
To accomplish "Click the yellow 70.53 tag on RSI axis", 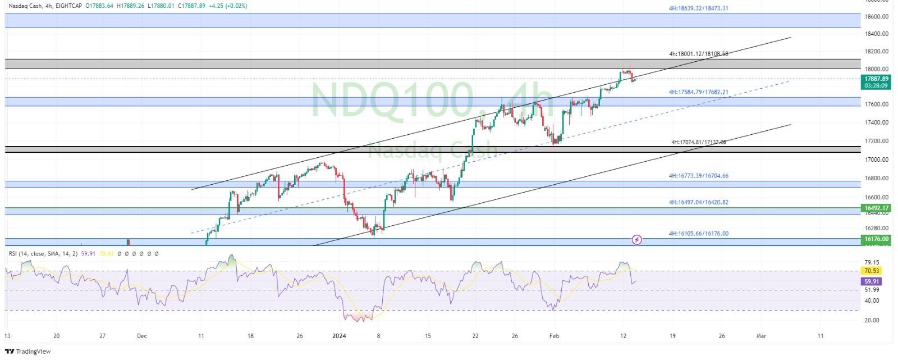I will tap(872, 271).
